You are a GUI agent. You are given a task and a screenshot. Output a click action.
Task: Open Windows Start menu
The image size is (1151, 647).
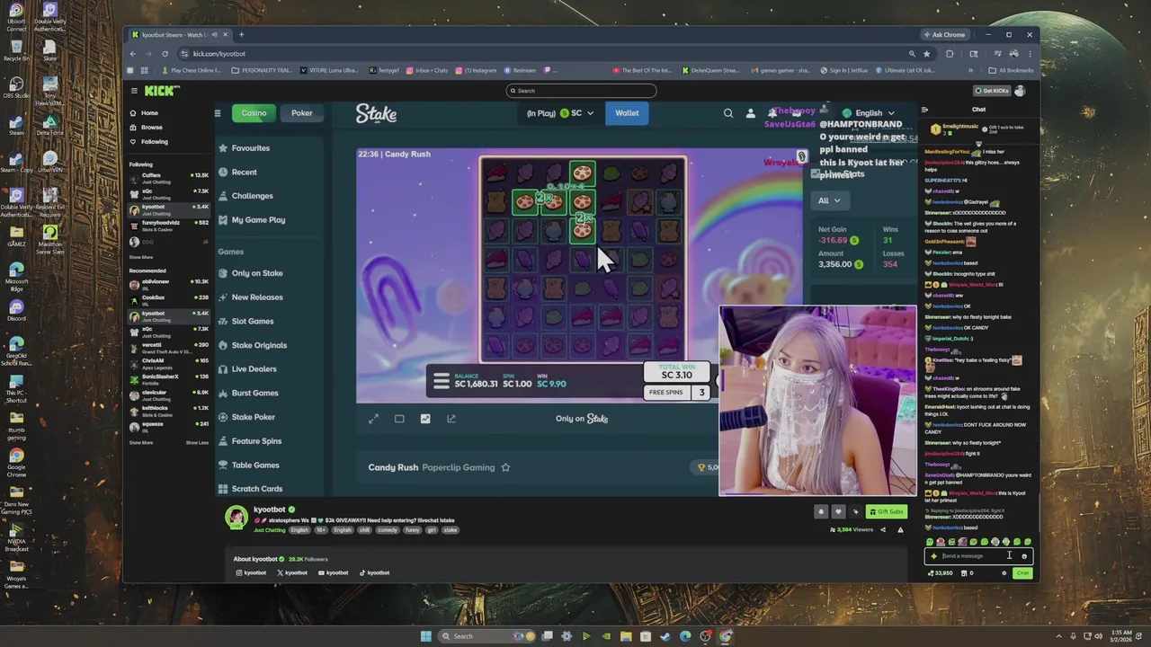click(x=426, y=636)
